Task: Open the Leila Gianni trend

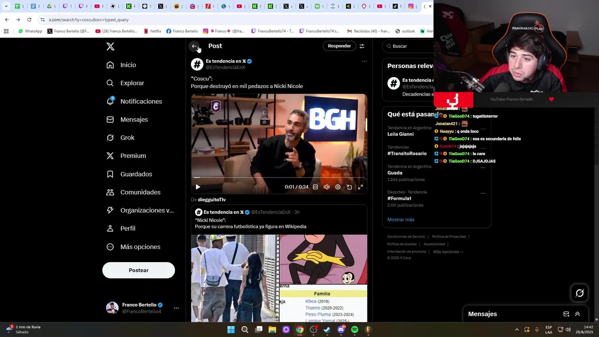Action: pyautogui.click(x=400, y=134)
